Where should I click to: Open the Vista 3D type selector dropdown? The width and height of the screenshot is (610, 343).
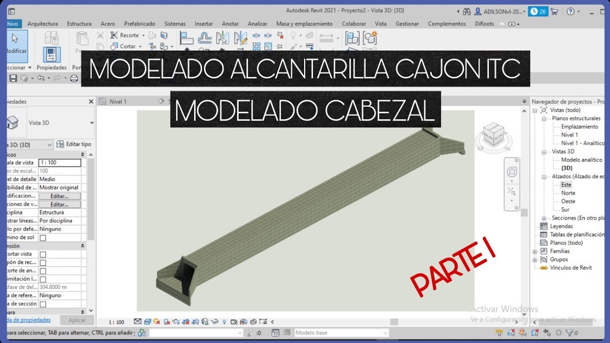pyautogui.click(x=92, y=123)
